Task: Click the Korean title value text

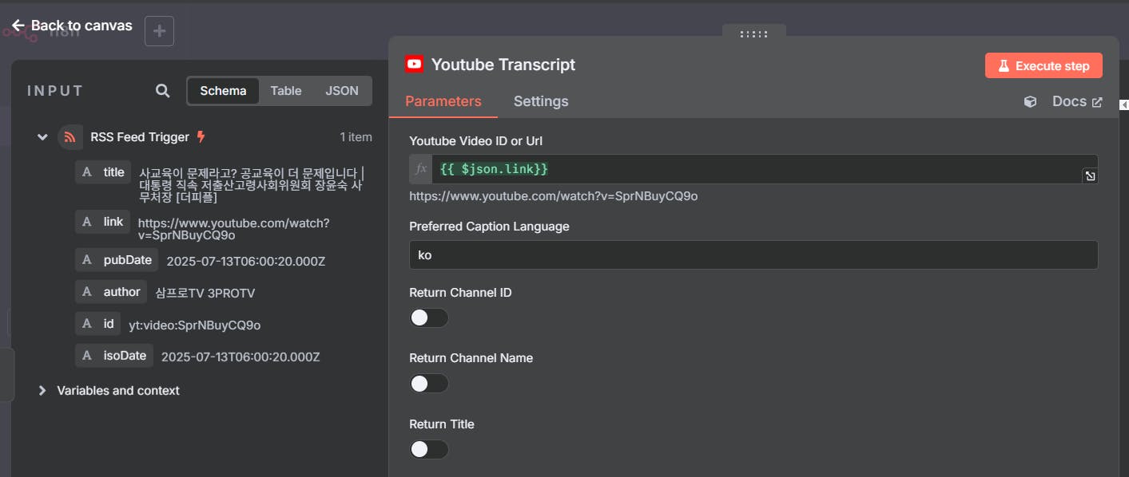Action: click(x=252, y=185)
